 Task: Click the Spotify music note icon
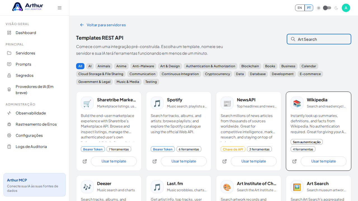pos(157,103)
